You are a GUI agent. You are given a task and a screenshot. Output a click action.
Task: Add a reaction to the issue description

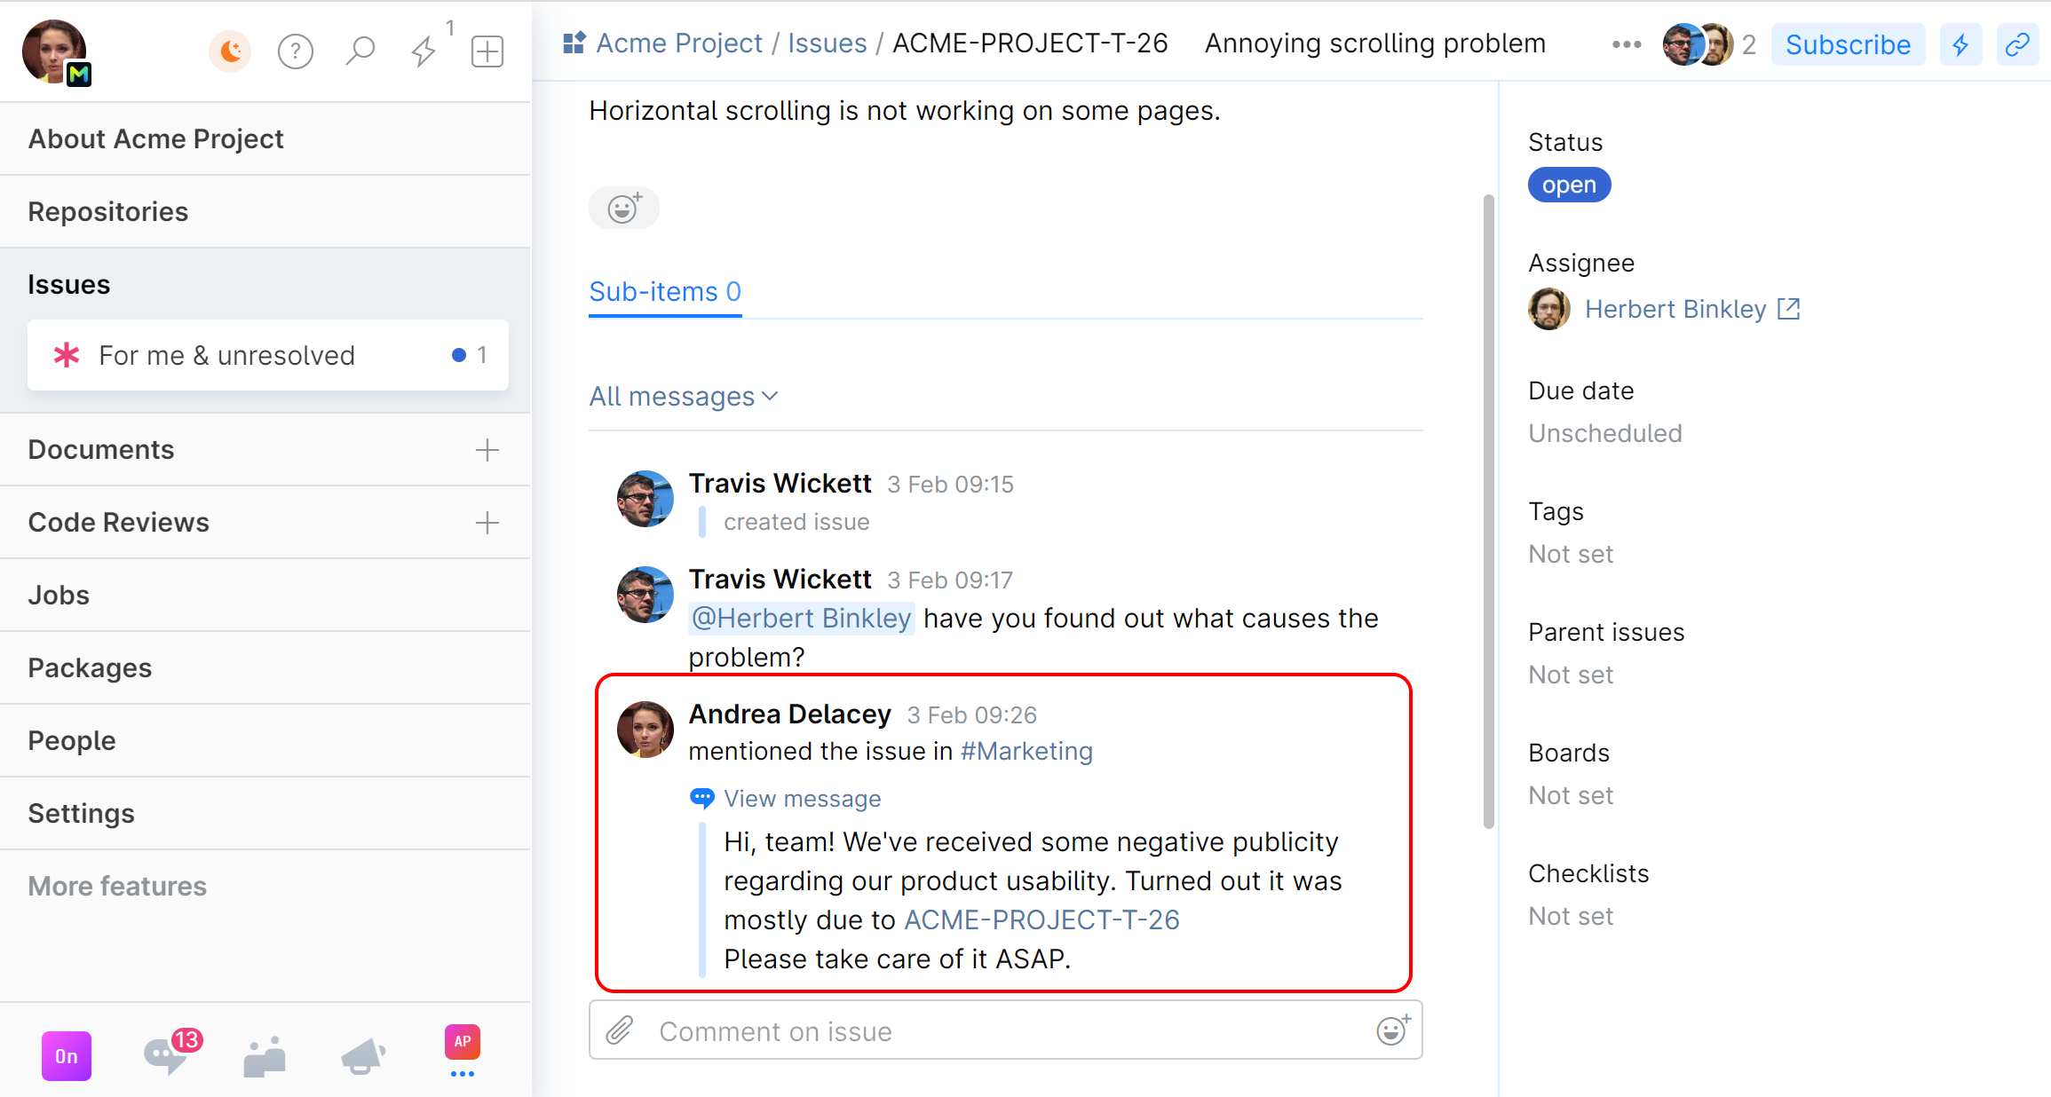click(623, 208)
